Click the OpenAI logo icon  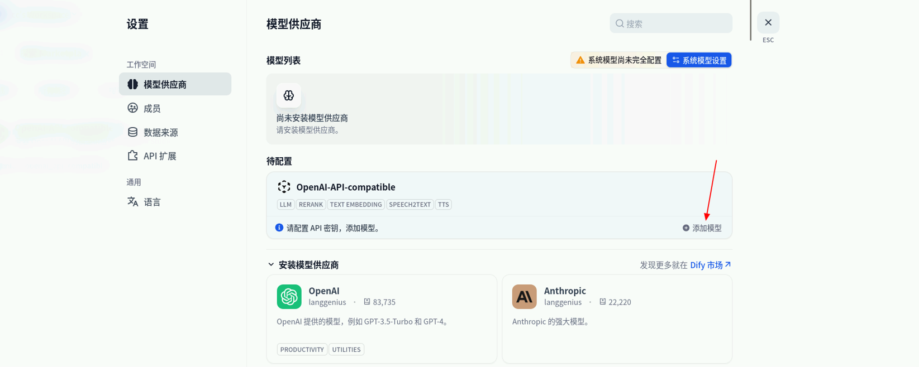point(289,297)
